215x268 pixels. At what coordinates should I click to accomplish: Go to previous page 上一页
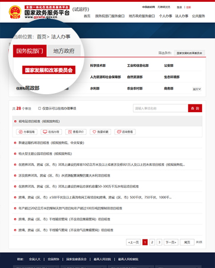point(134,242)
